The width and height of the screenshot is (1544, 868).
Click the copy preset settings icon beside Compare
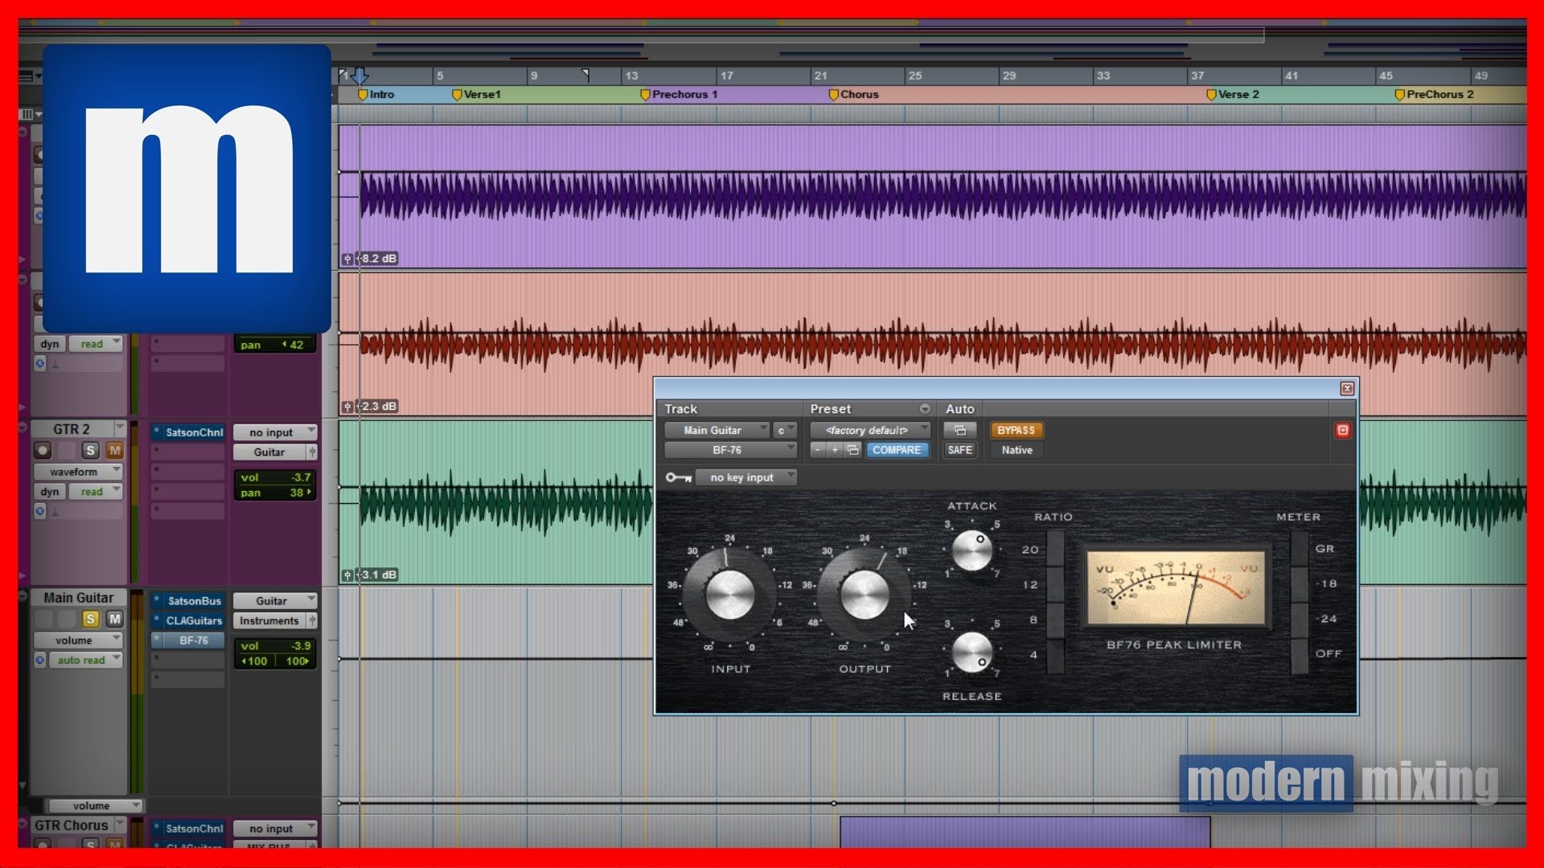[x=852, y=450]
